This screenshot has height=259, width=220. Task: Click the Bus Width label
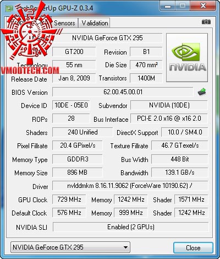click(x=135, y=160)
